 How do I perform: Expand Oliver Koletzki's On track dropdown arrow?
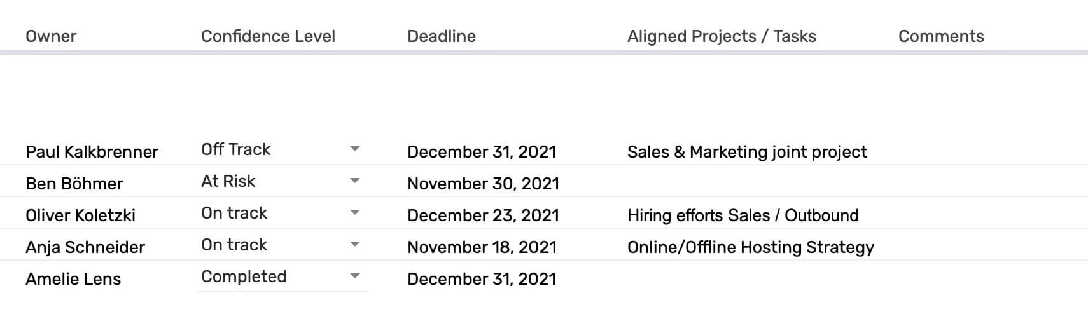click(x=355, y=213)
